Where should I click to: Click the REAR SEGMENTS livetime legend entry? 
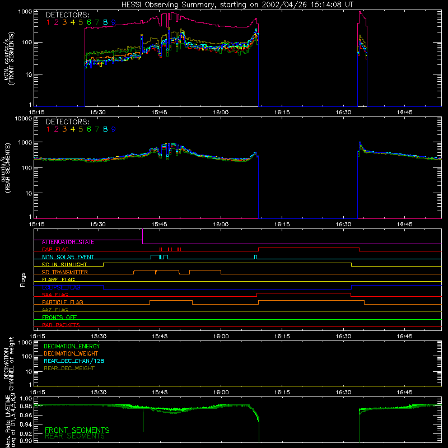click(74, 436)
